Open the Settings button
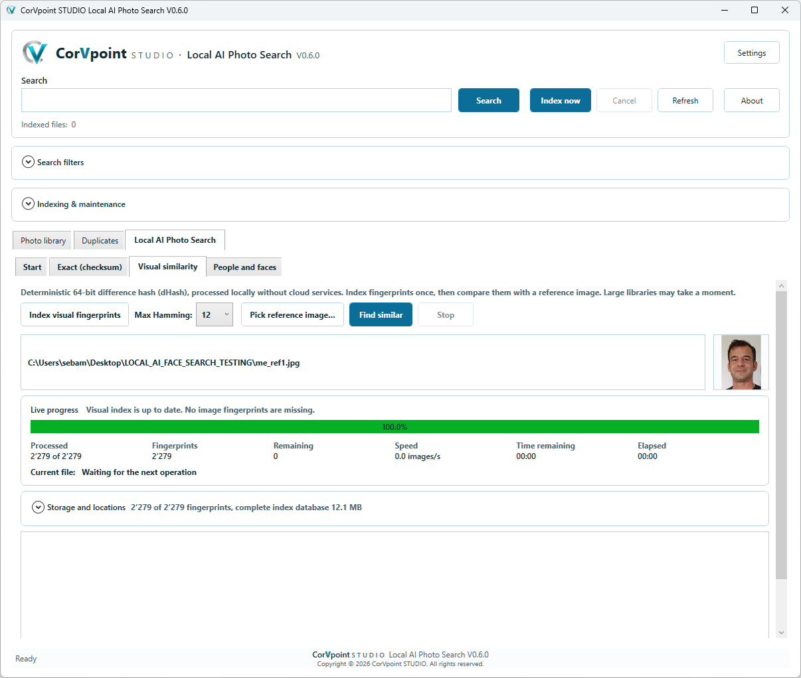 [x=751, y=52]
